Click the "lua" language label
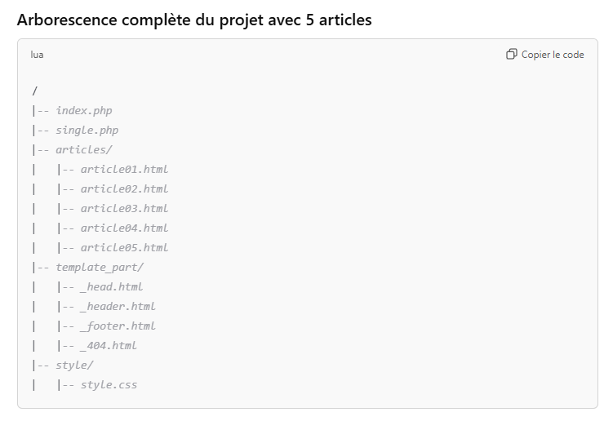Screen dimensions: 613x421 37,55
